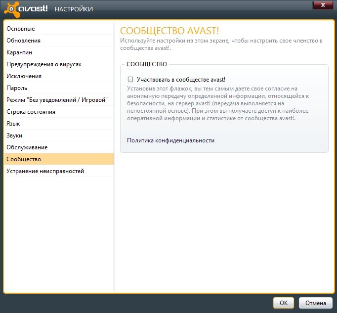This screenshot has width=337, height=313.
Task: Select Карантин in the sidebar
Action: click(59, 52)
